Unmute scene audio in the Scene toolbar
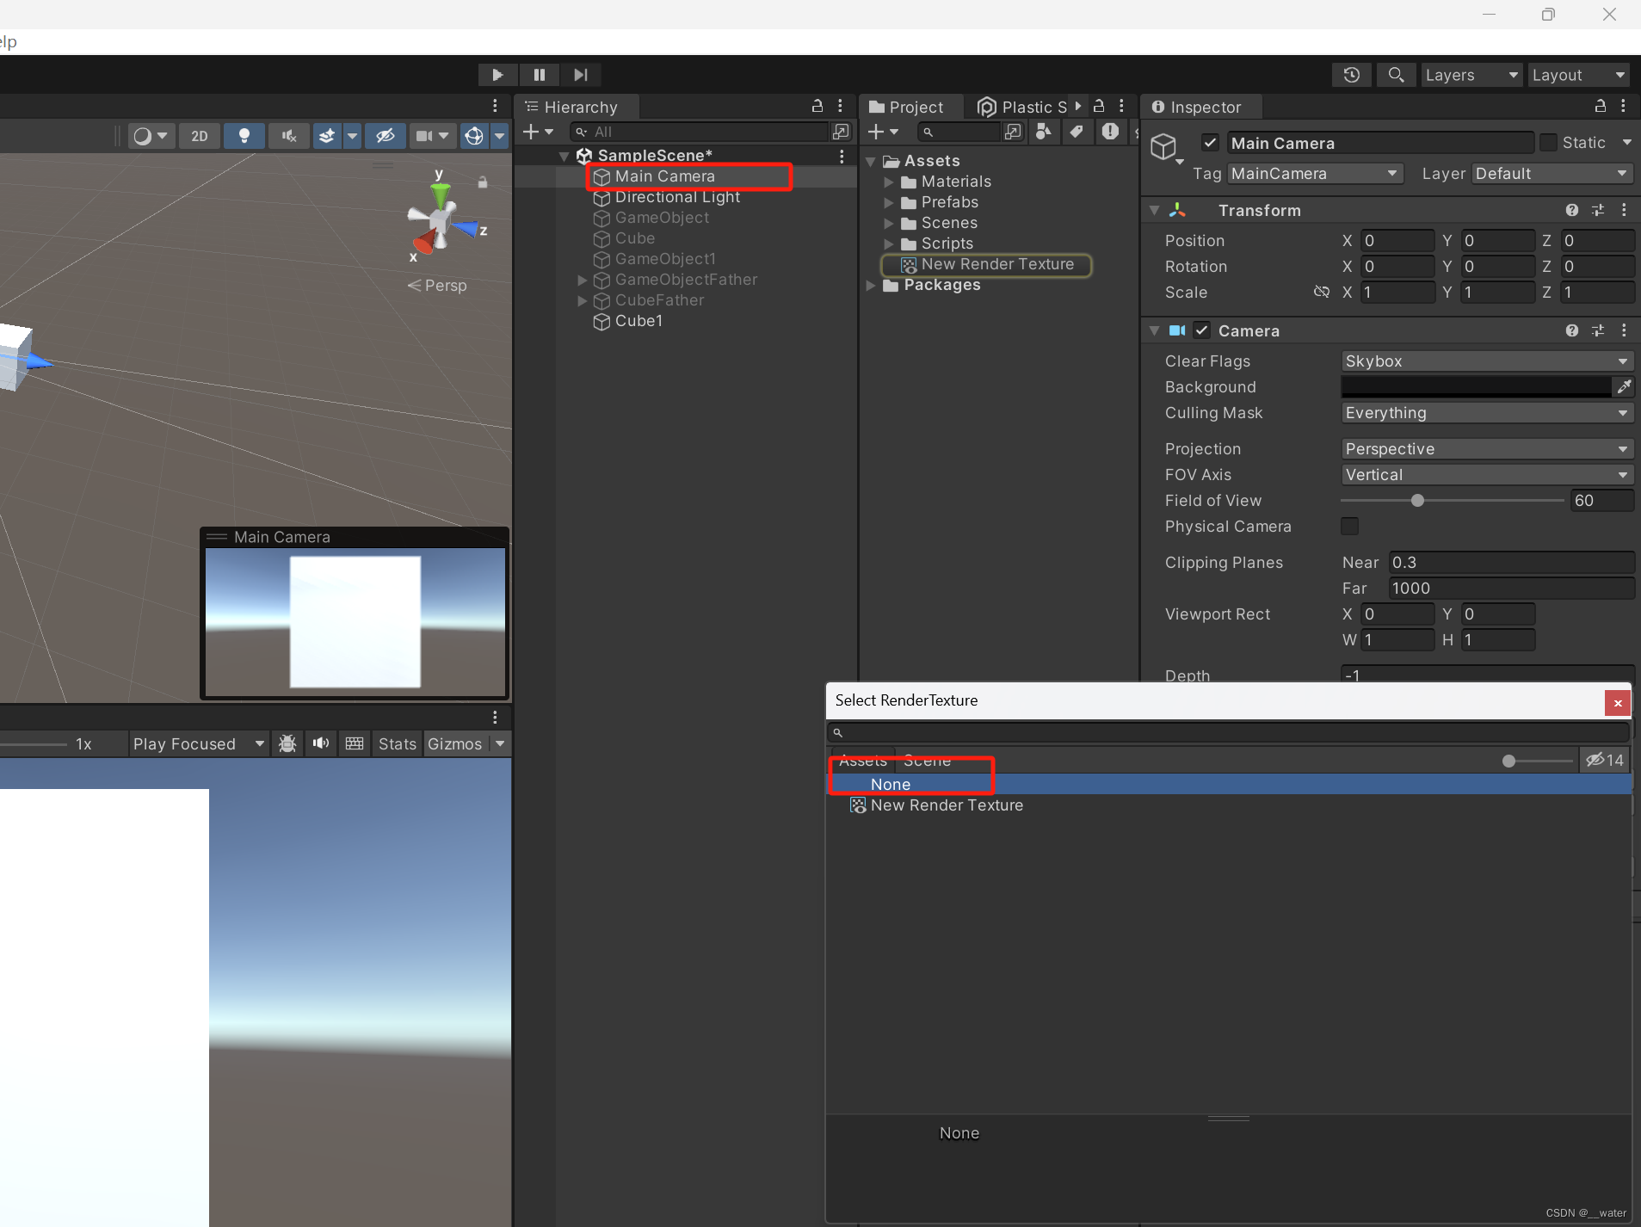The width and height of the screenshot is (1641, 1227). (x=288, y=135)
